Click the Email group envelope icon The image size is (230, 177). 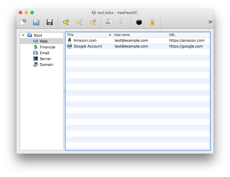point(35,53)
